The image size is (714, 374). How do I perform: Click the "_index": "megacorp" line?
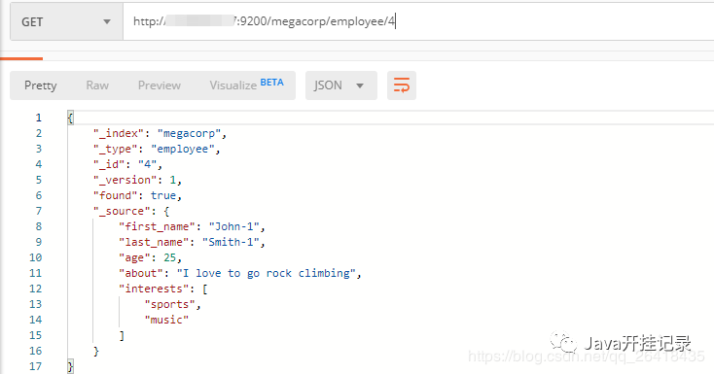160,133
